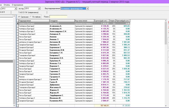Click into the Поиск search field
This screenshot has width=169, height=108.
pyautogui.click(x=58, y=17)
